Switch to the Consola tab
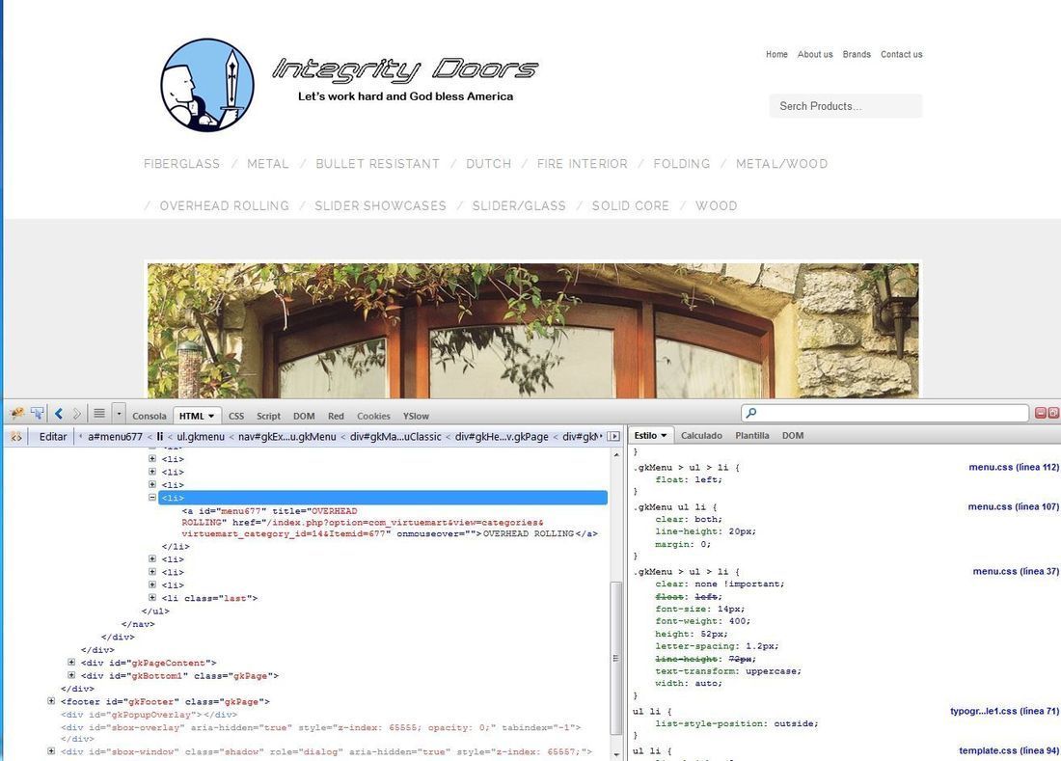Image resolution: width=1061 pixels, height=761 pixels. click(x=149, y=416)
